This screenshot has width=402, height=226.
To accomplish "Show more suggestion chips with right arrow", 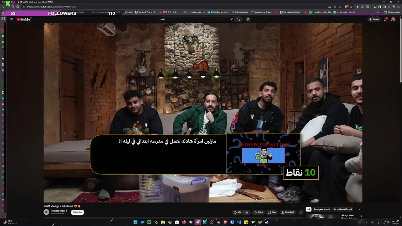I will pos(359,209).
